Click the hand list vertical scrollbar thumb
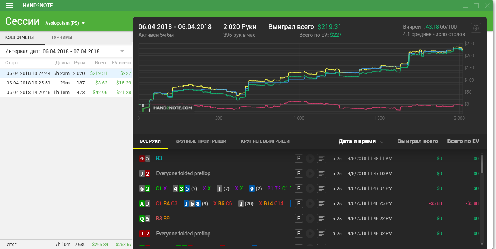This screenshot has height=249, width=496. point(482,164)
